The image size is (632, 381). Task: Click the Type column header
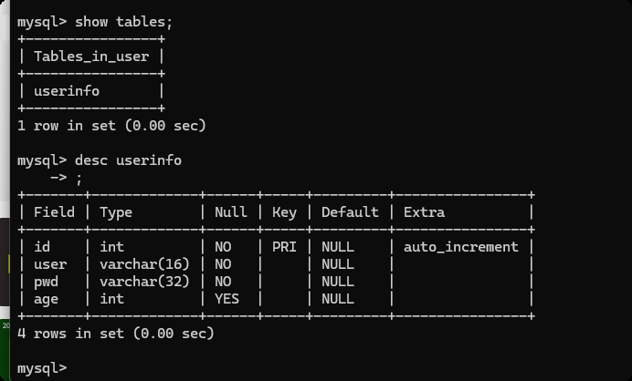(x=116, y=212)
